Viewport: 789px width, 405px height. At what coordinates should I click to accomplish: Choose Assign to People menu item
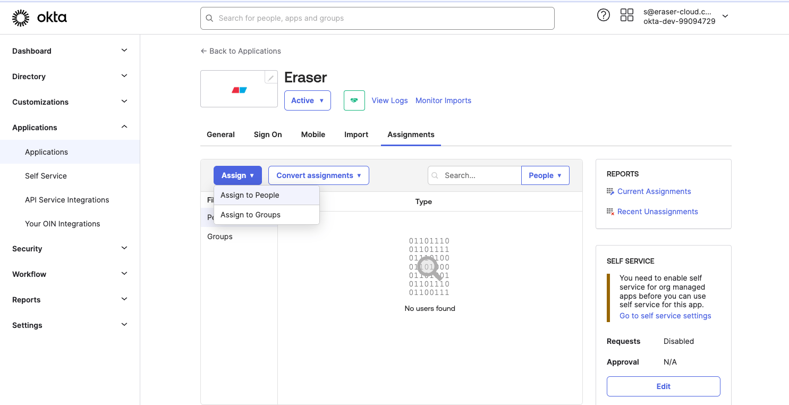coord(267,195)
